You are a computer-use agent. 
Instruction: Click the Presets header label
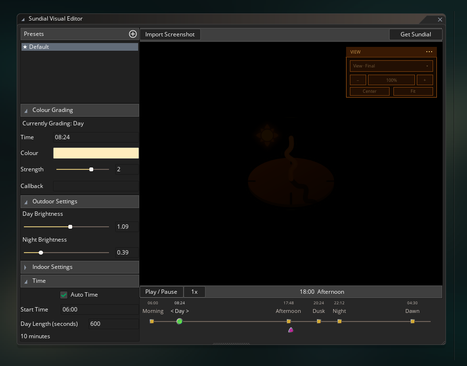point(33,34)
